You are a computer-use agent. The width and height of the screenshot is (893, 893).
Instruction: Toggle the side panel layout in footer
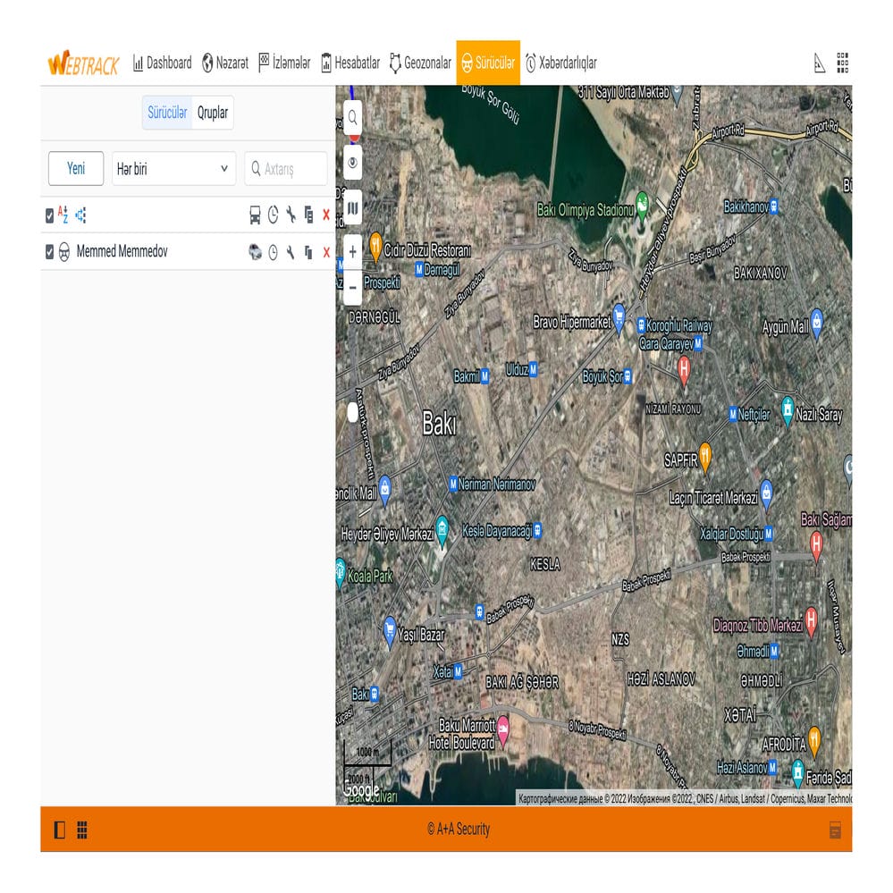[x=60, y=830]
